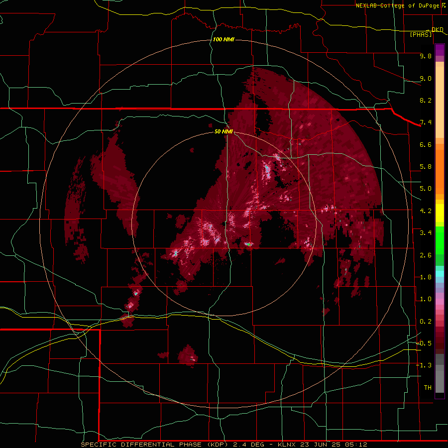Click the 8.2 value on the scale
This screenshot has width=448, height=448.
pos(426,100)
